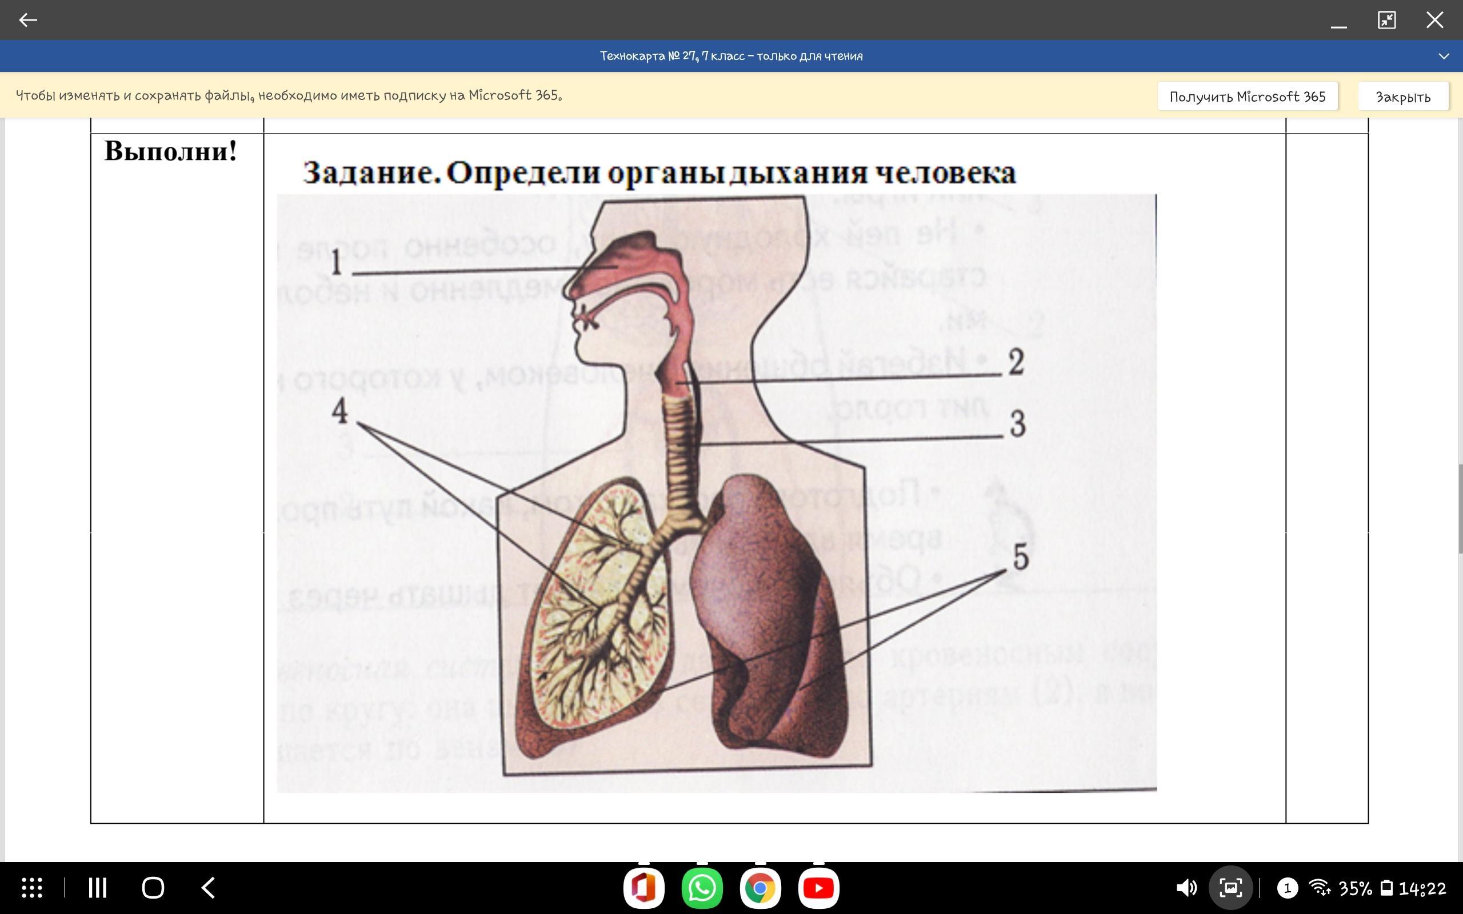Launch the Microsoft Office app icon
Screen dimensions: 1463x914
pyautogui.click(x=643, y=888)
